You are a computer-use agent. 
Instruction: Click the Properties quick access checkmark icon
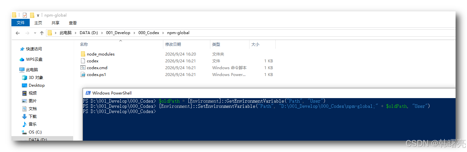pos(25,15)
